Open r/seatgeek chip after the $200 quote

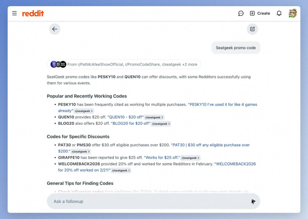[x=81, y=151]
